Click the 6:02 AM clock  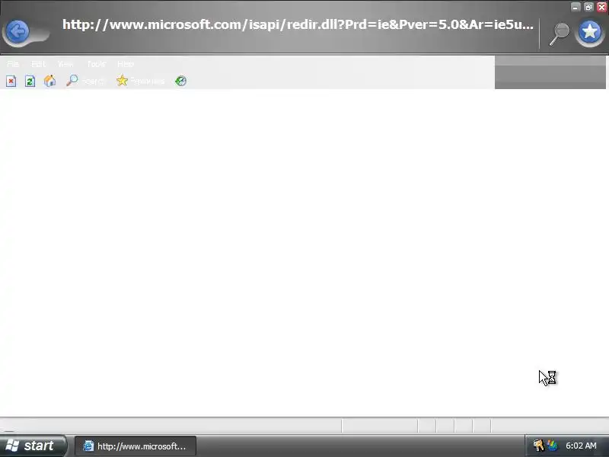click(x=581, y=446)
